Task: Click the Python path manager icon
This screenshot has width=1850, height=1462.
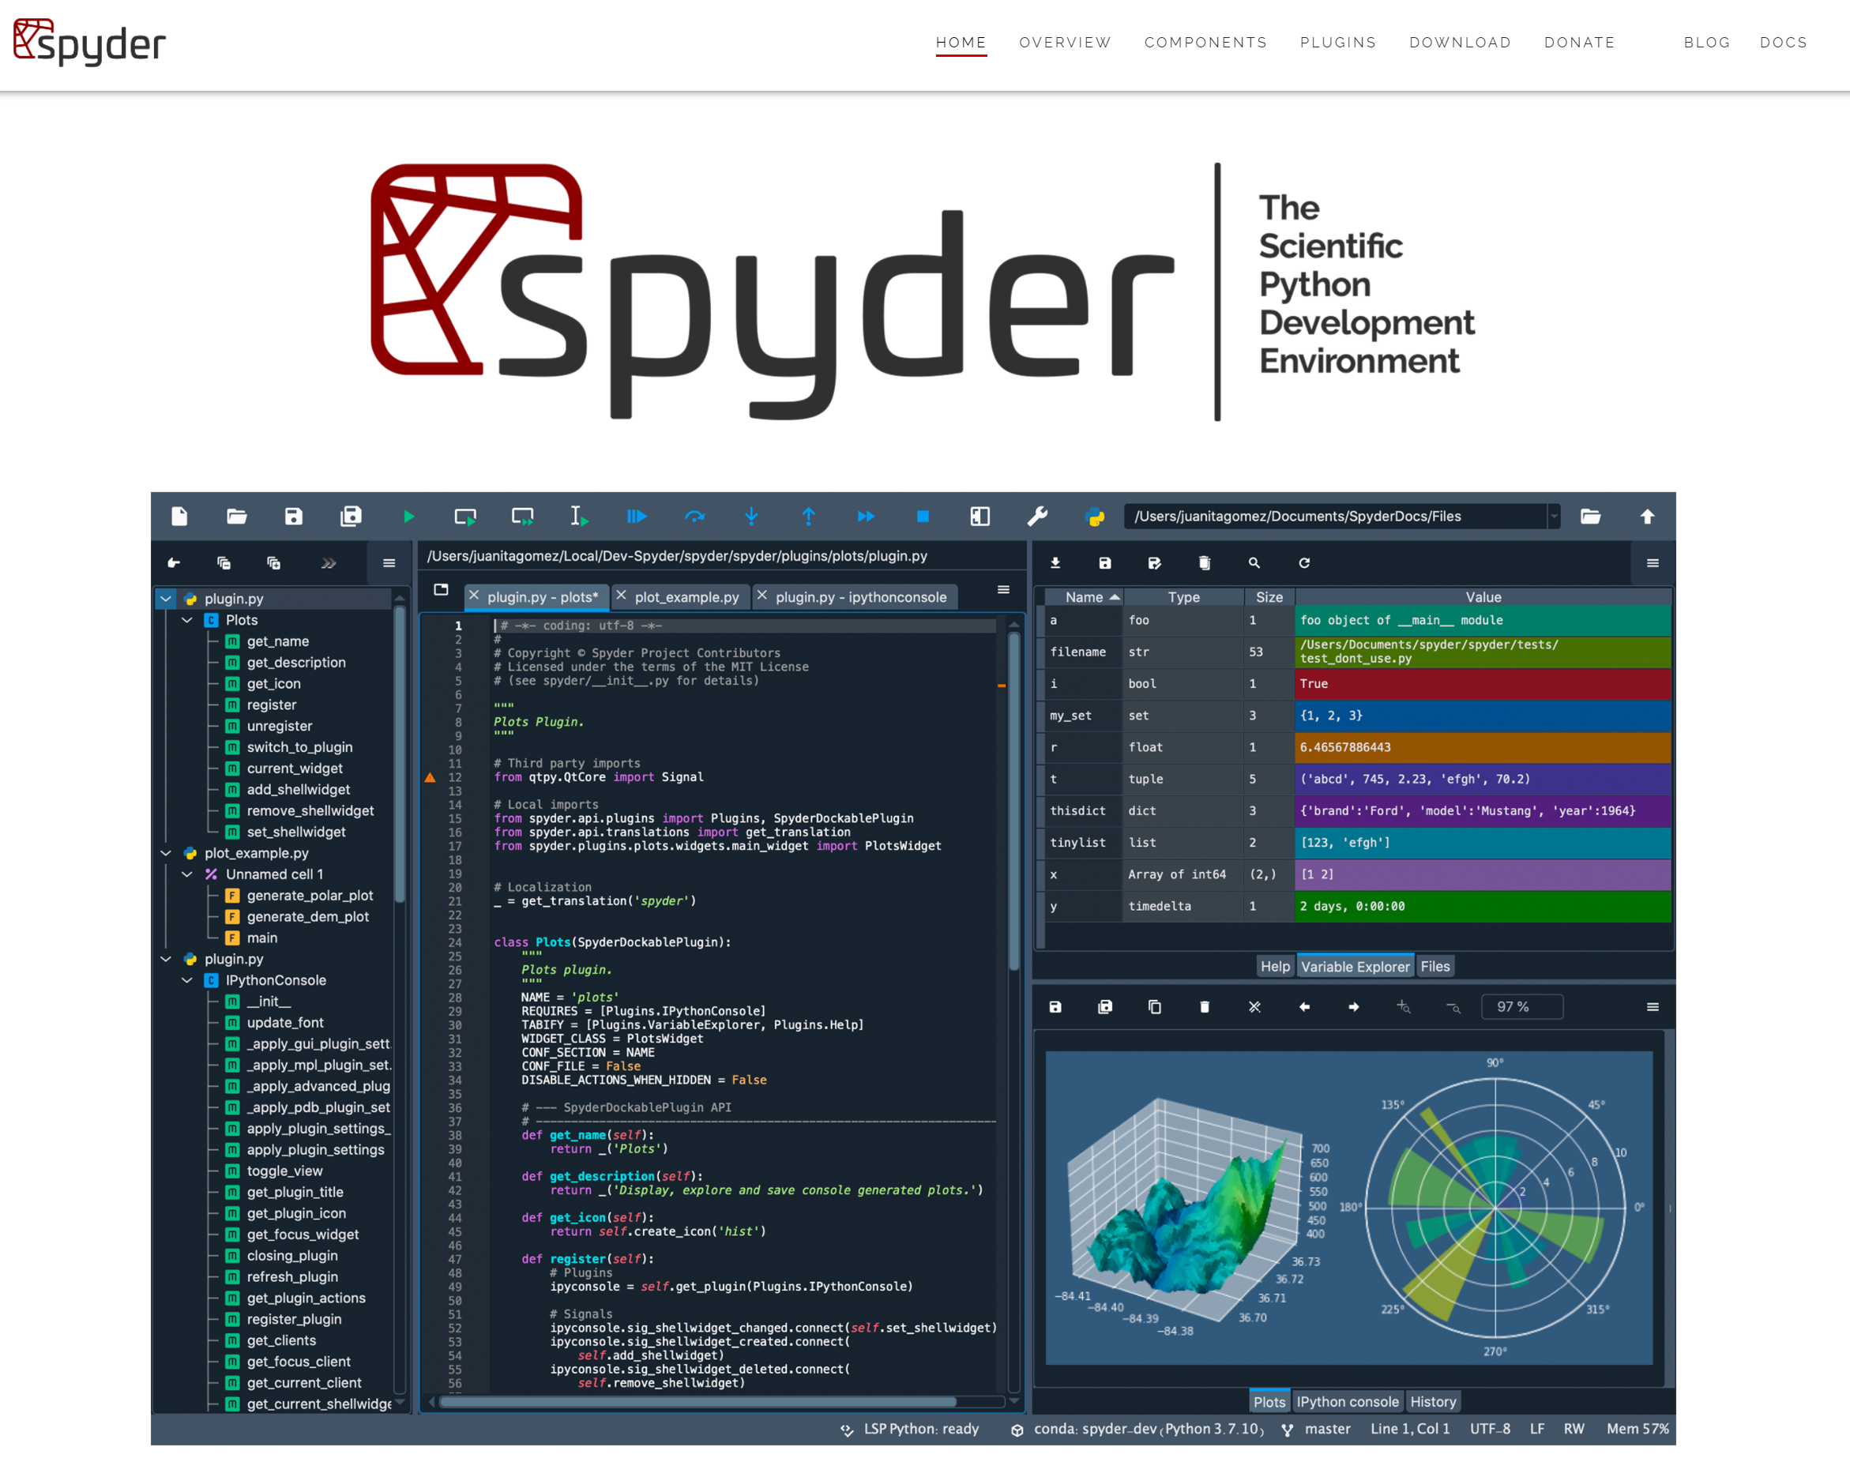Action: click(x=1094, y=516)
